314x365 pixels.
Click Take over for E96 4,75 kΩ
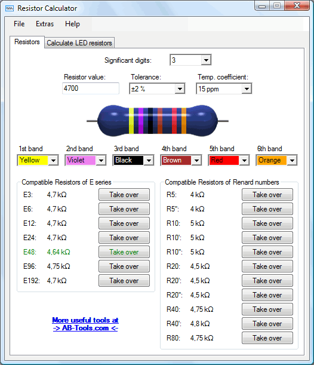click(124, 266)
